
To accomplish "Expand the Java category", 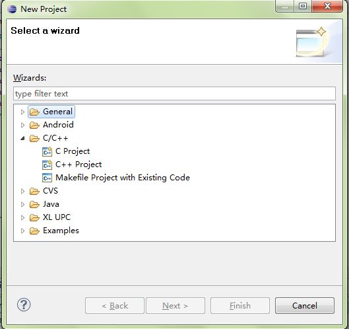I will [22, 204].
